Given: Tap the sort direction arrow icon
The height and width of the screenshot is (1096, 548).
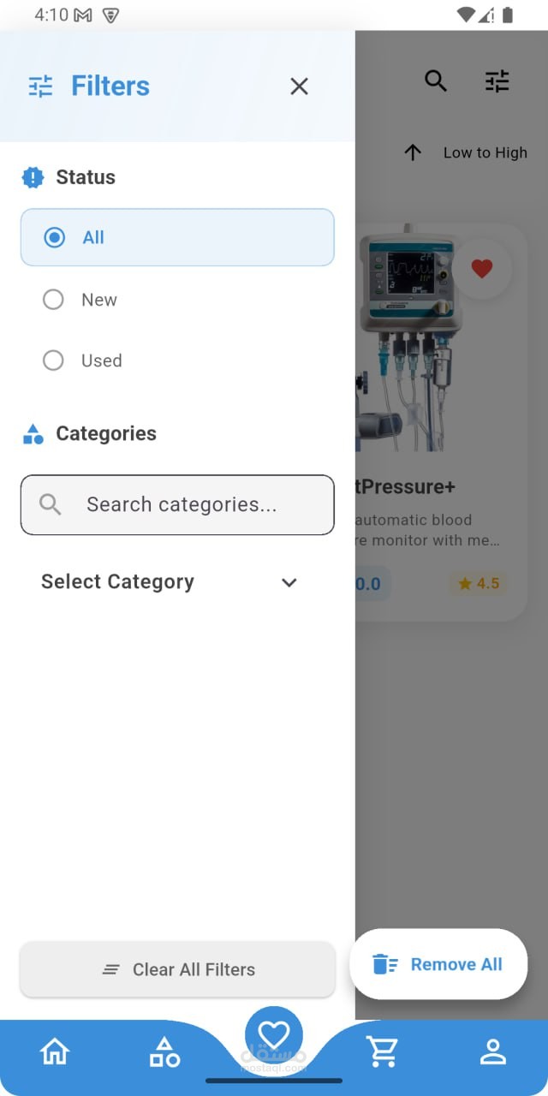Looking at the screenshot, I should point(413,152).
